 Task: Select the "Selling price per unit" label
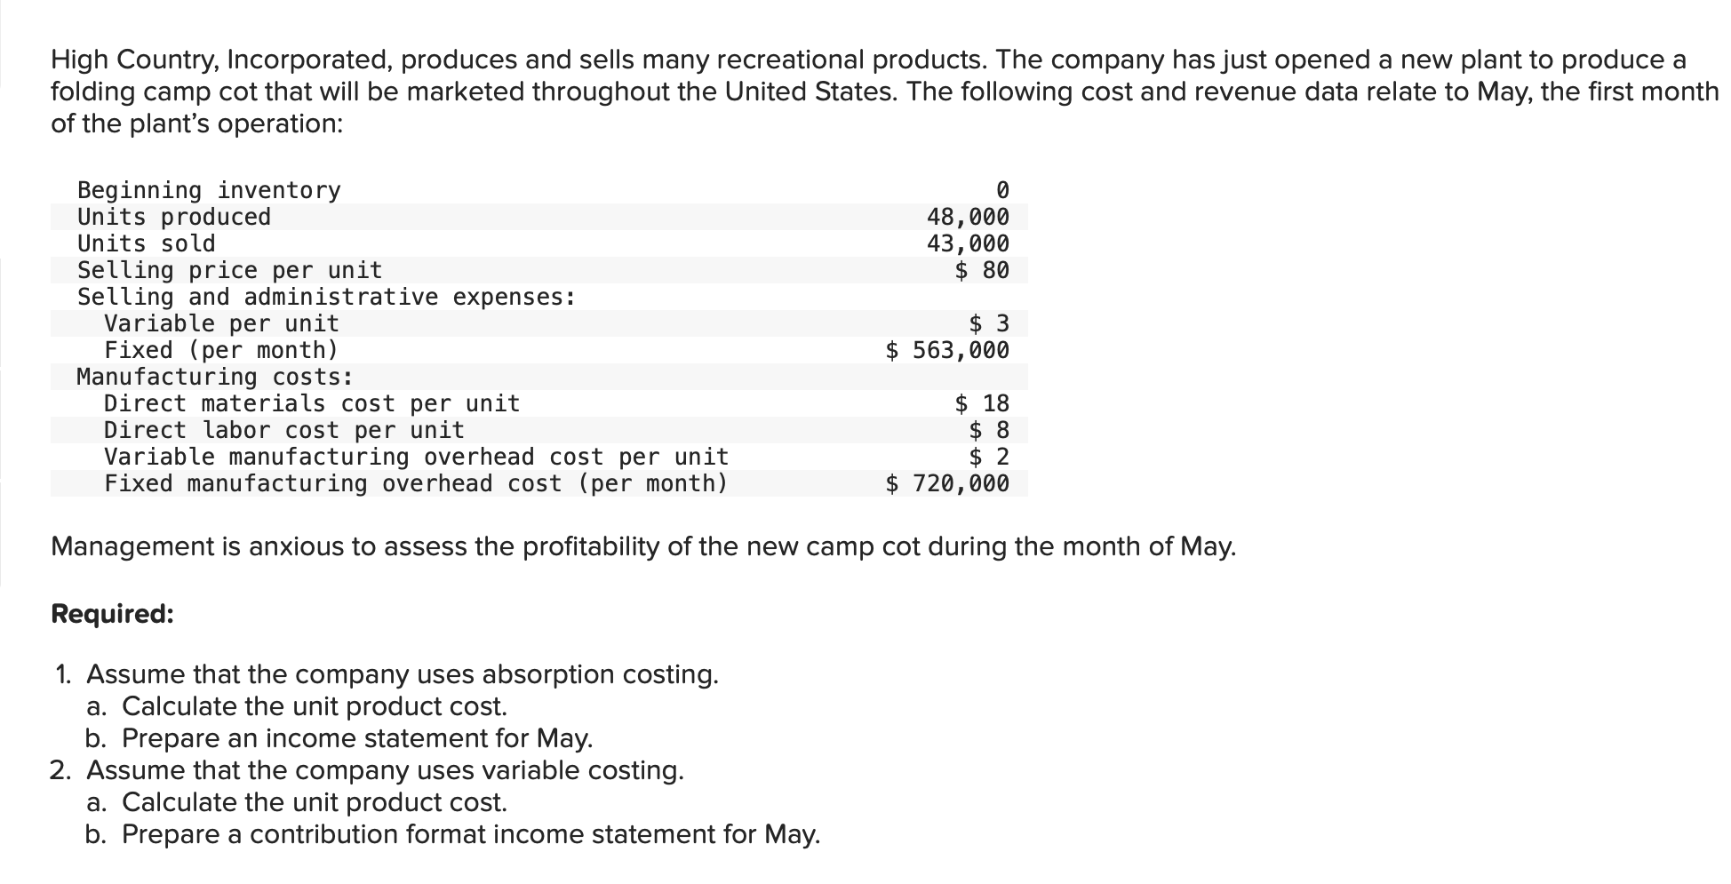pyautogui.click(x=229, y=270)
